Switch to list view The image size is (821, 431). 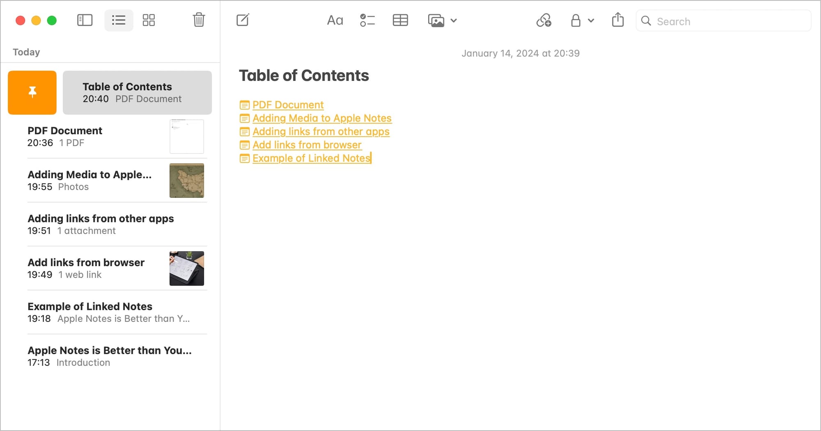(x=119, y=20)
